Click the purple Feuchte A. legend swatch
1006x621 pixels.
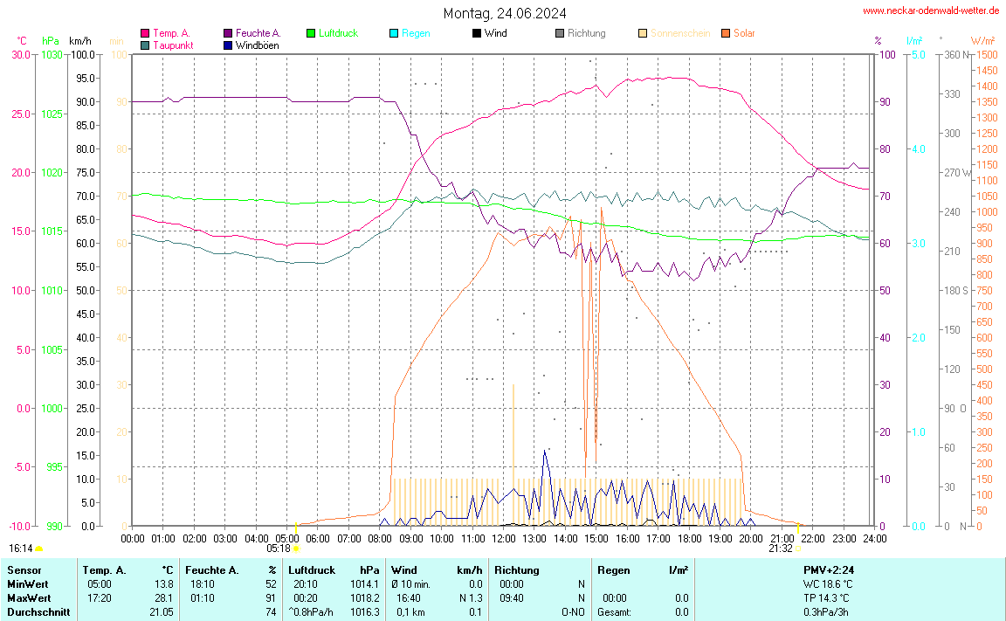click(228, 33)
